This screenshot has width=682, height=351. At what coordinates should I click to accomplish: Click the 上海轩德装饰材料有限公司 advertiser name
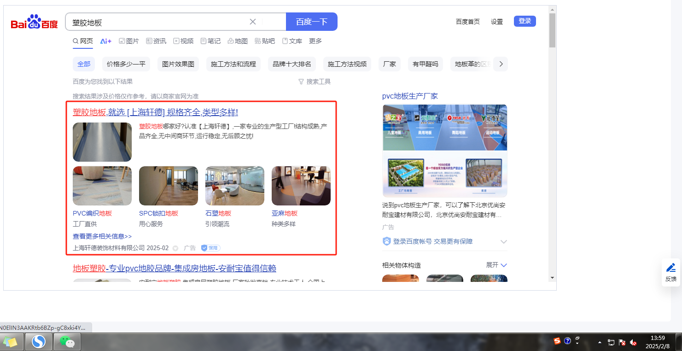tap(109, 248)
